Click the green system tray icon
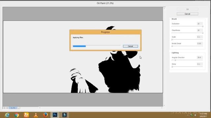Viewport: 211px width, 118px height. click(192, 115)
